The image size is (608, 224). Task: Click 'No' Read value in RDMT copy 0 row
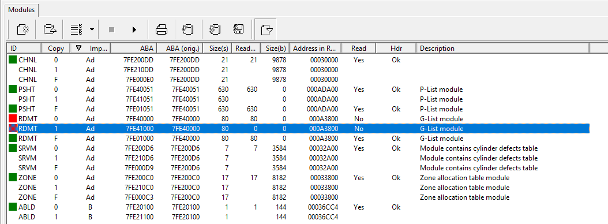coord(359,119)
